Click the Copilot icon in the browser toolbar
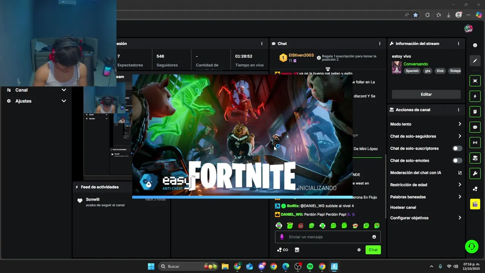This screenshot has width=485, height=273. pos(479,15)
